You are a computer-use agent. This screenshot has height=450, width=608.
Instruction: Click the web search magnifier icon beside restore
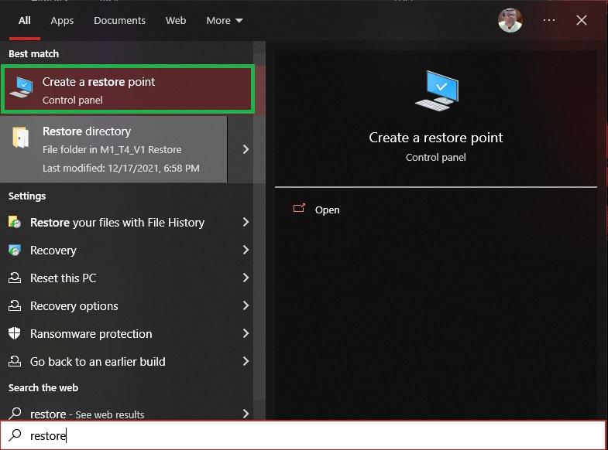click(x=15, y=414)
